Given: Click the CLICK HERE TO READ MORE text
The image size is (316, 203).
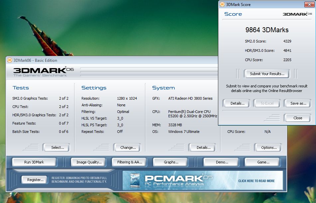Looking at the screenshot, I should (256, 181).
